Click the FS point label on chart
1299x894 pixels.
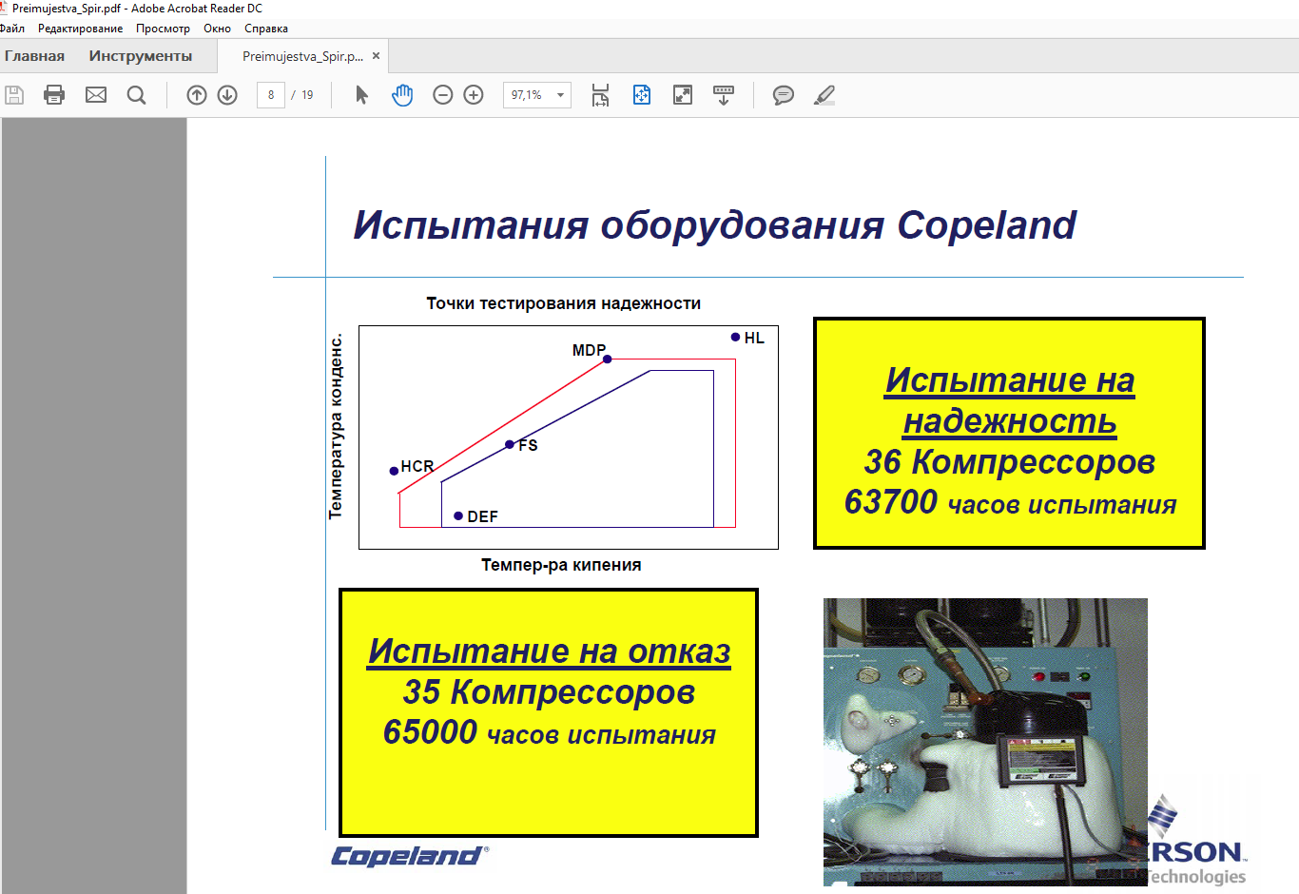pos(528,445)
